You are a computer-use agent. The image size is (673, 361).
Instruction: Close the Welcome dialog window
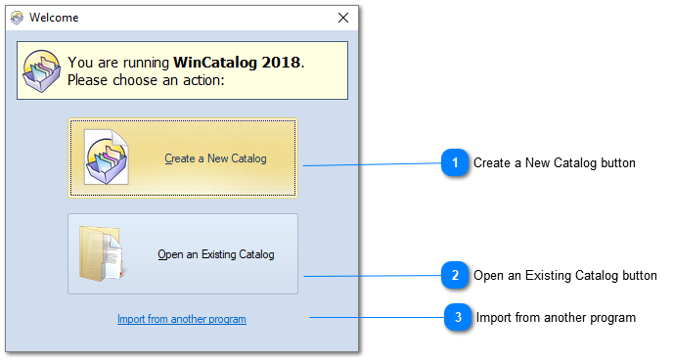click(343, 18)
